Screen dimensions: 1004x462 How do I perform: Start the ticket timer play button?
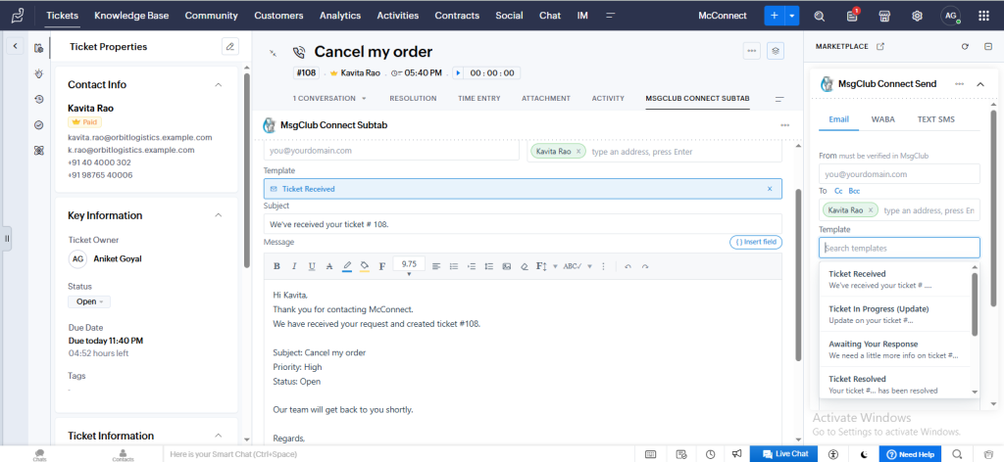point(458,72)
